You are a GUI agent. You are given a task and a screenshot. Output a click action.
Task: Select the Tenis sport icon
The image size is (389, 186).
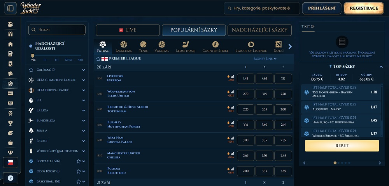click(143, 47)
